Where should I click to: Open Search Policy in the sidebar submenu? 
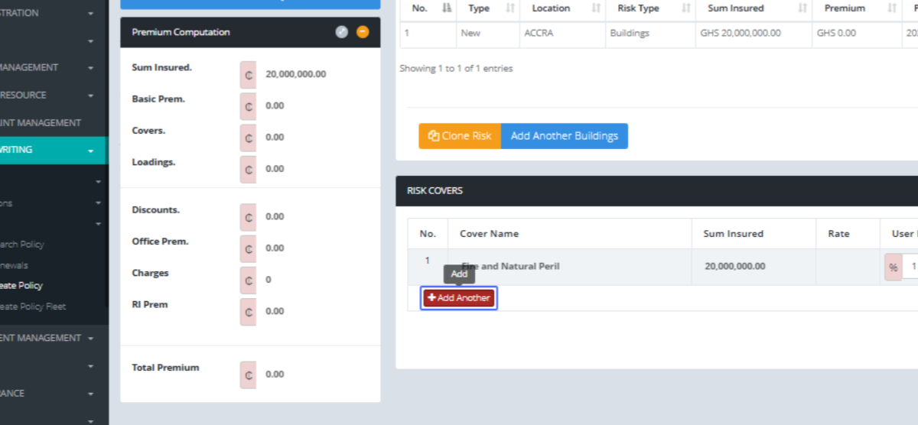(x=22, y=245)
